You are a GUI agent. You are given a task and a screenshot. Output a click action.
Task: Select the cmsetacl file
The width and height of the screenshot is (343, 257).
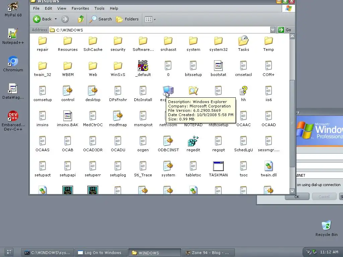(x=244, y=68)
